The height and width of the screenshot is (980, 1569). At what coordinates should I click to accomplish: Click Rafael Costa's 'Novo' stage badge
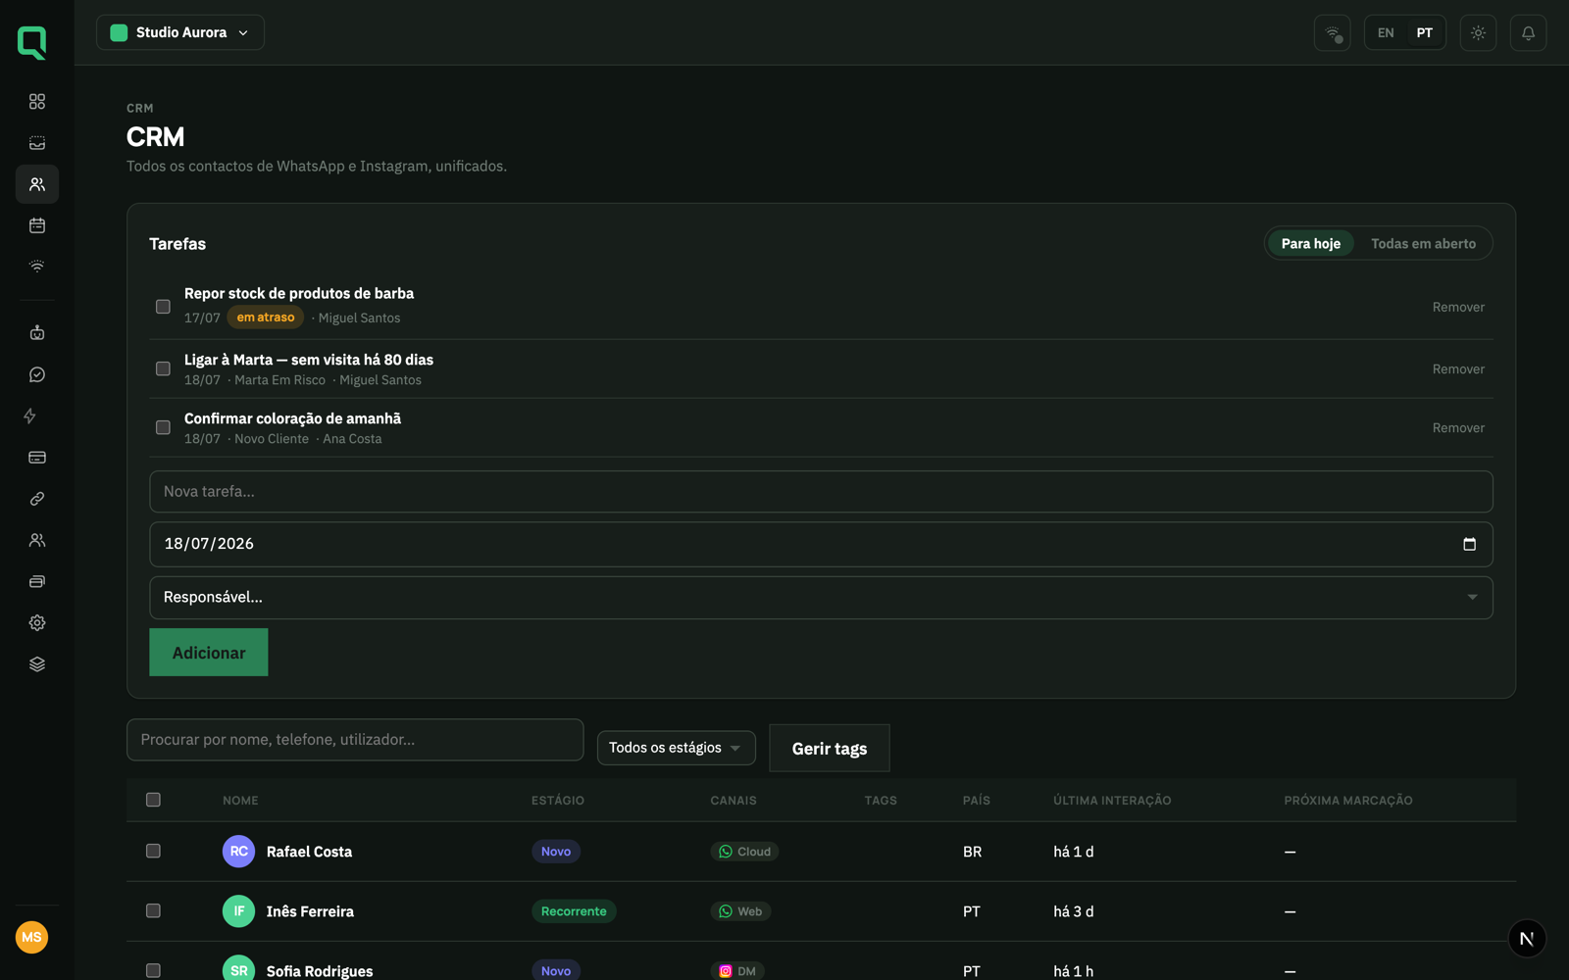pyautogui.click(x=556, y=852)
